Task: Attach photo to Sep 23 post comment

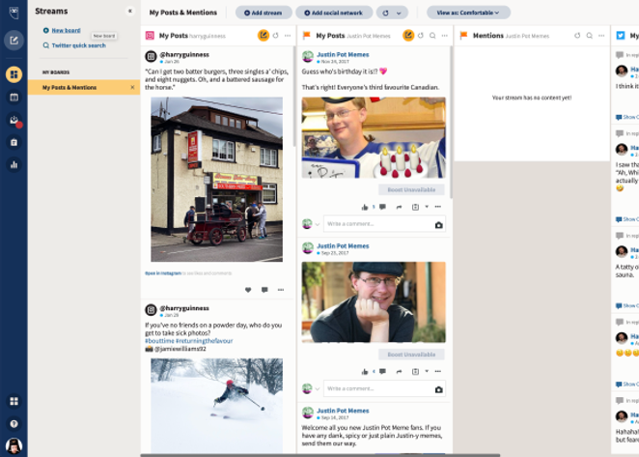Action: pyautogui.click(x=438, y=389)
